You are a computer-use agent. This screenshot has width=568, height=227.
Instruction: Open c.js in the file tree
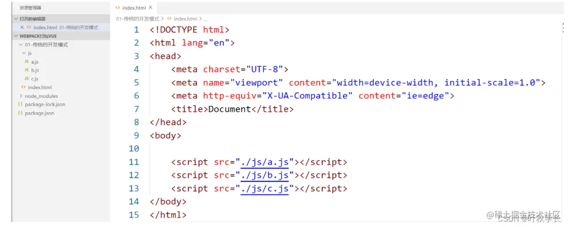coord(35,79)
